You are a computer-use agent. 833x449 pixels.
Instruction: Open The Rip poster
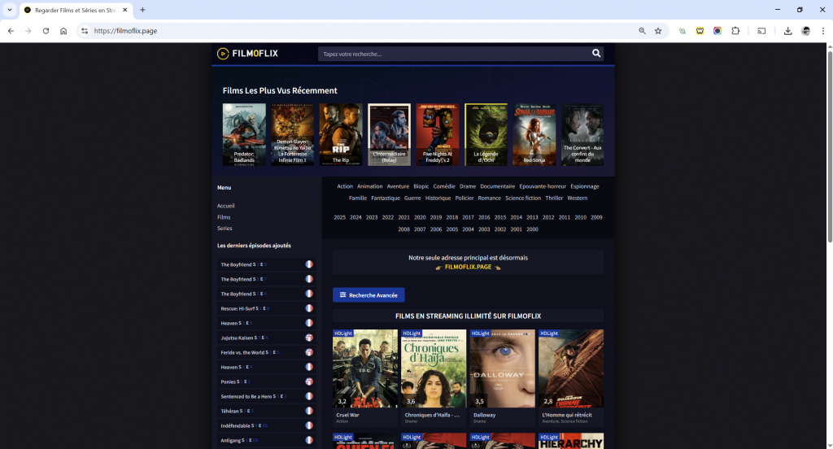click(341, 134)
